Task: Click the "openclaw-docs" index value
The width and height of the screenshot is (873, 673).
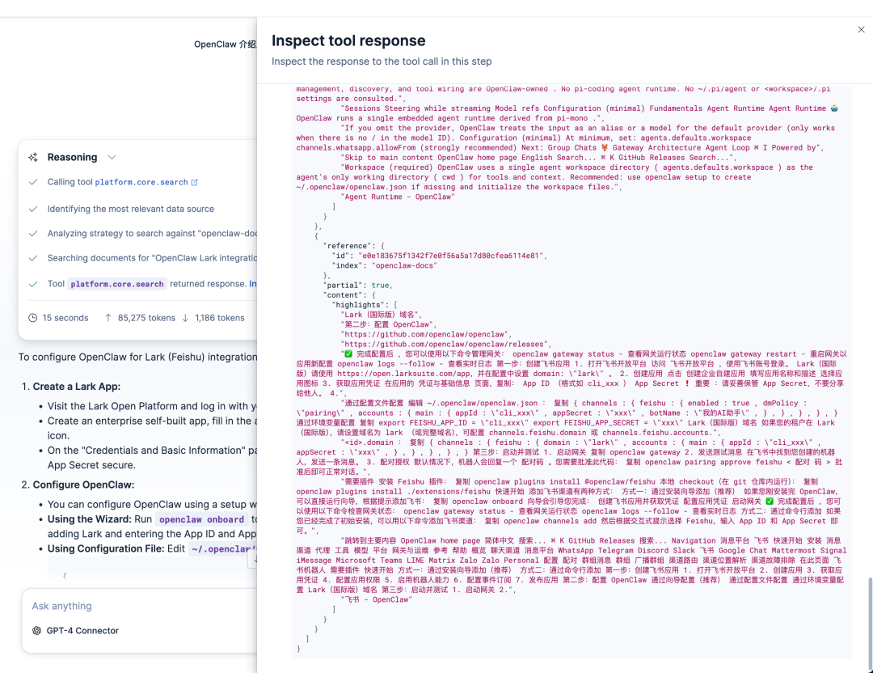Action: click(404, 266)
